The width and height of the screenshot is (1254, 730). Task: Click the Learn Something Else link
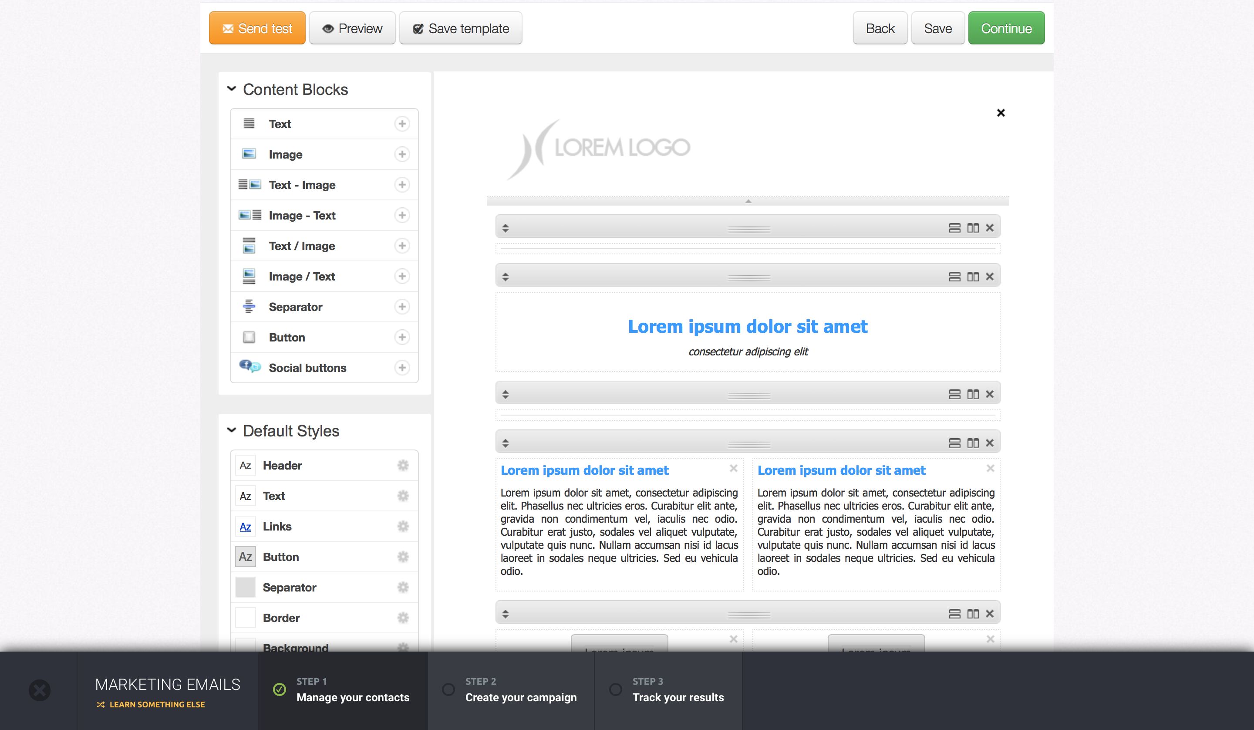[156, 705]
